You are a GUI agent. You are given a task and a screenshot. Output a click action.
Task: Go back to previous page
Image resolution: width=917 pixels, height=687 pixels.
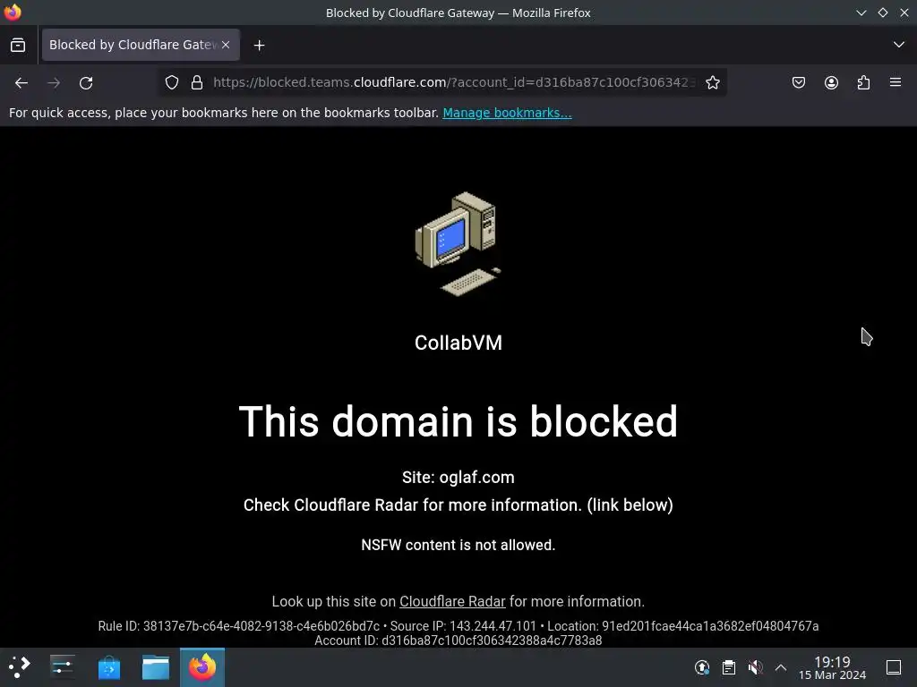(x=21, y=83)
